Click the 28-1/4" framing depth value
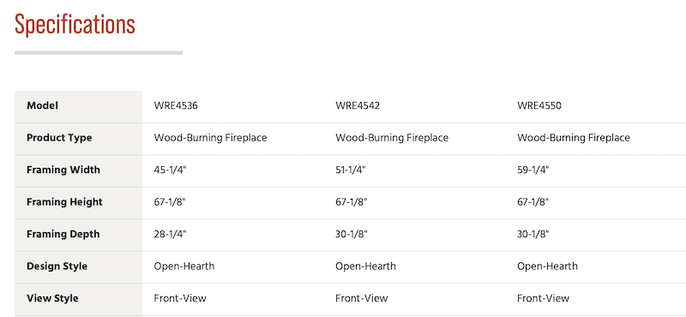This screenshot has height=317, width=686. pyautogui.click(x=170, y=234)
